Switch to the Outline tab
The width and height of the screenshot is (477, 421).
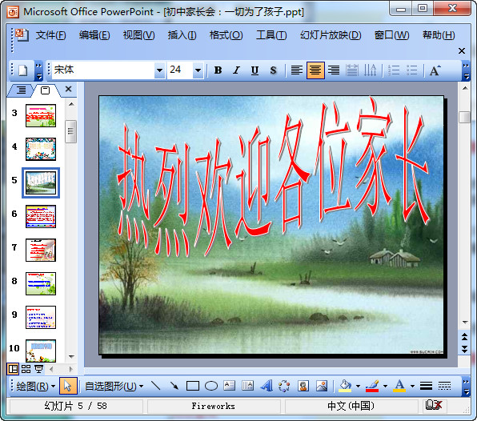tap(22, 90)
